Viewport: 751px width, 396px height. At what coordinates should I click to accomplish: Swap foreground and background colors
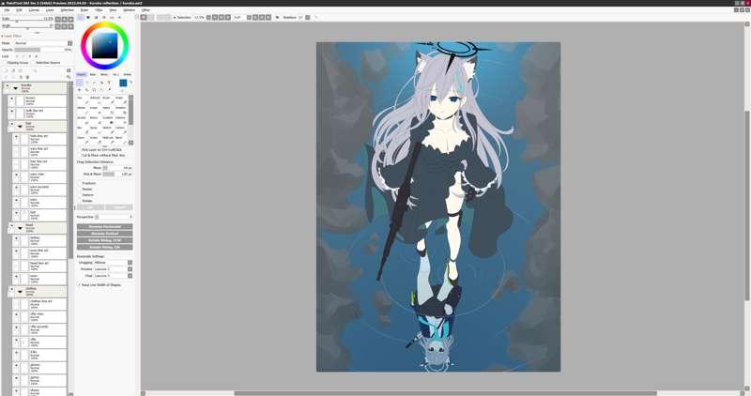coord(130,83)
